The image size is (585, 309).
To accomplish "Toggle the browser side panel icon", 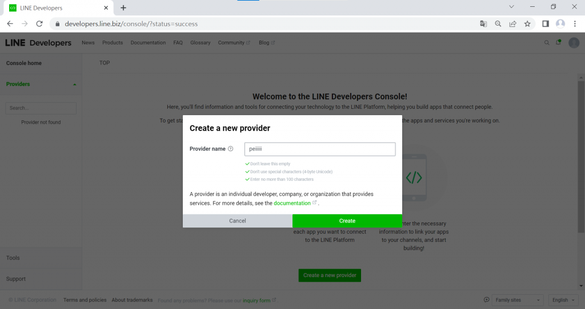I will click(546, 24).
